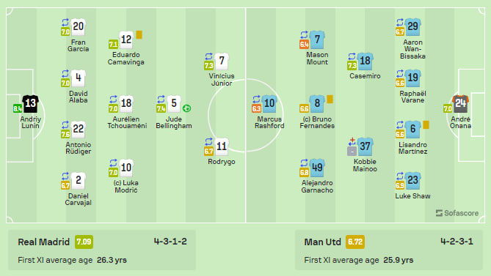Click Lisandro Martínez's yellow card
491x276 pixels.
(426, 125)
